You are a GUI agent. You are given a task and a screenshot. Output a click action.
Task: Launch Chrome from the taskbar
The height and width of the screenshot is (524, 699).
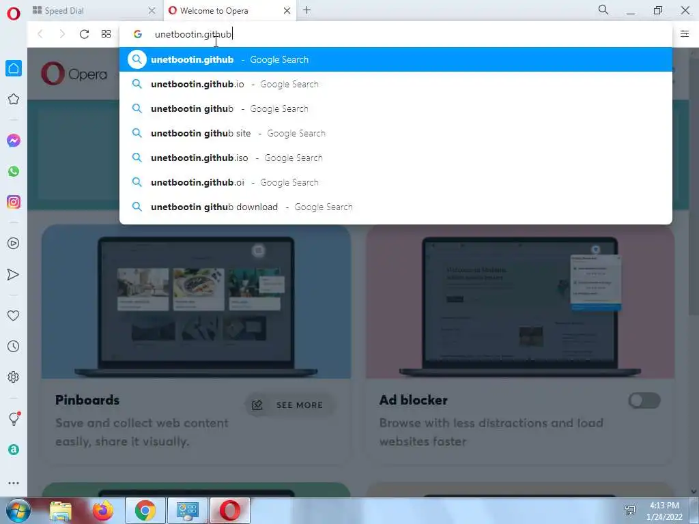(x=145, y=510)
